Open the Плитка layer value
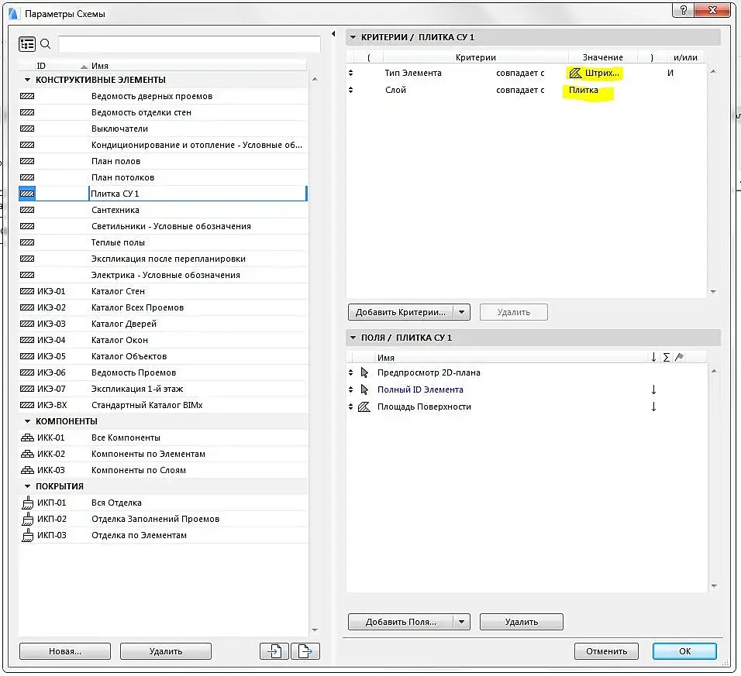The width and height of the screenshot is (741, 676). coord(583,90)
